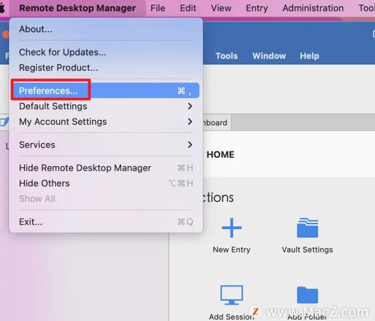Open the Entry menu
375x321 pixels.
257,8
